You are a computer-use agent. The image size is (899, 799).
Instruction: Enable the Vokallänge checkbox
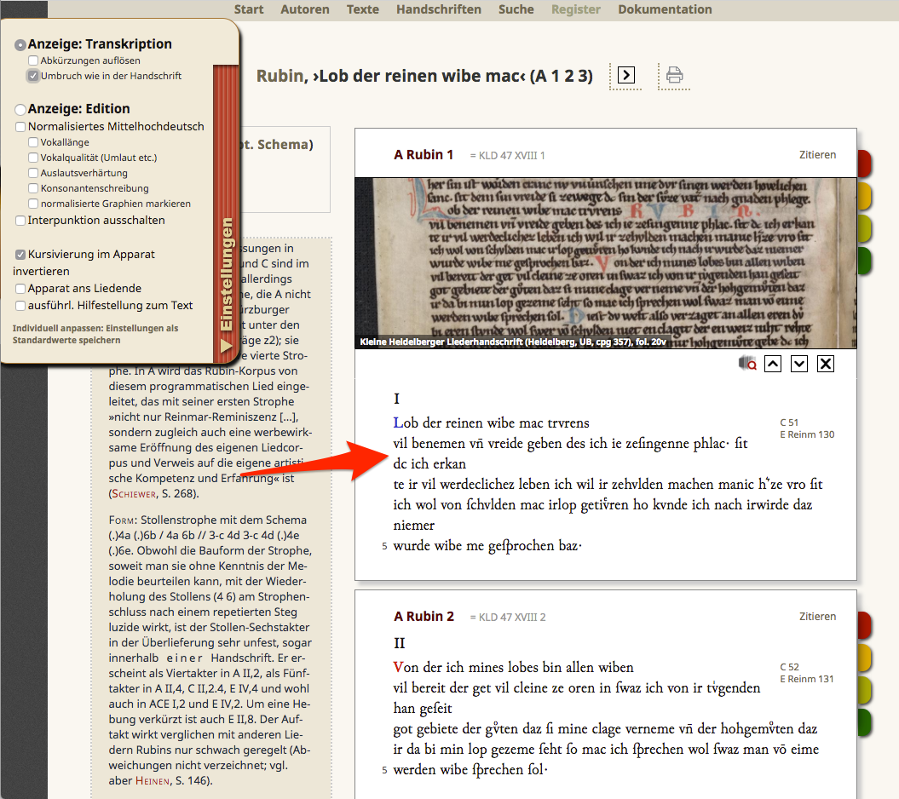click(x=33, y=142)
